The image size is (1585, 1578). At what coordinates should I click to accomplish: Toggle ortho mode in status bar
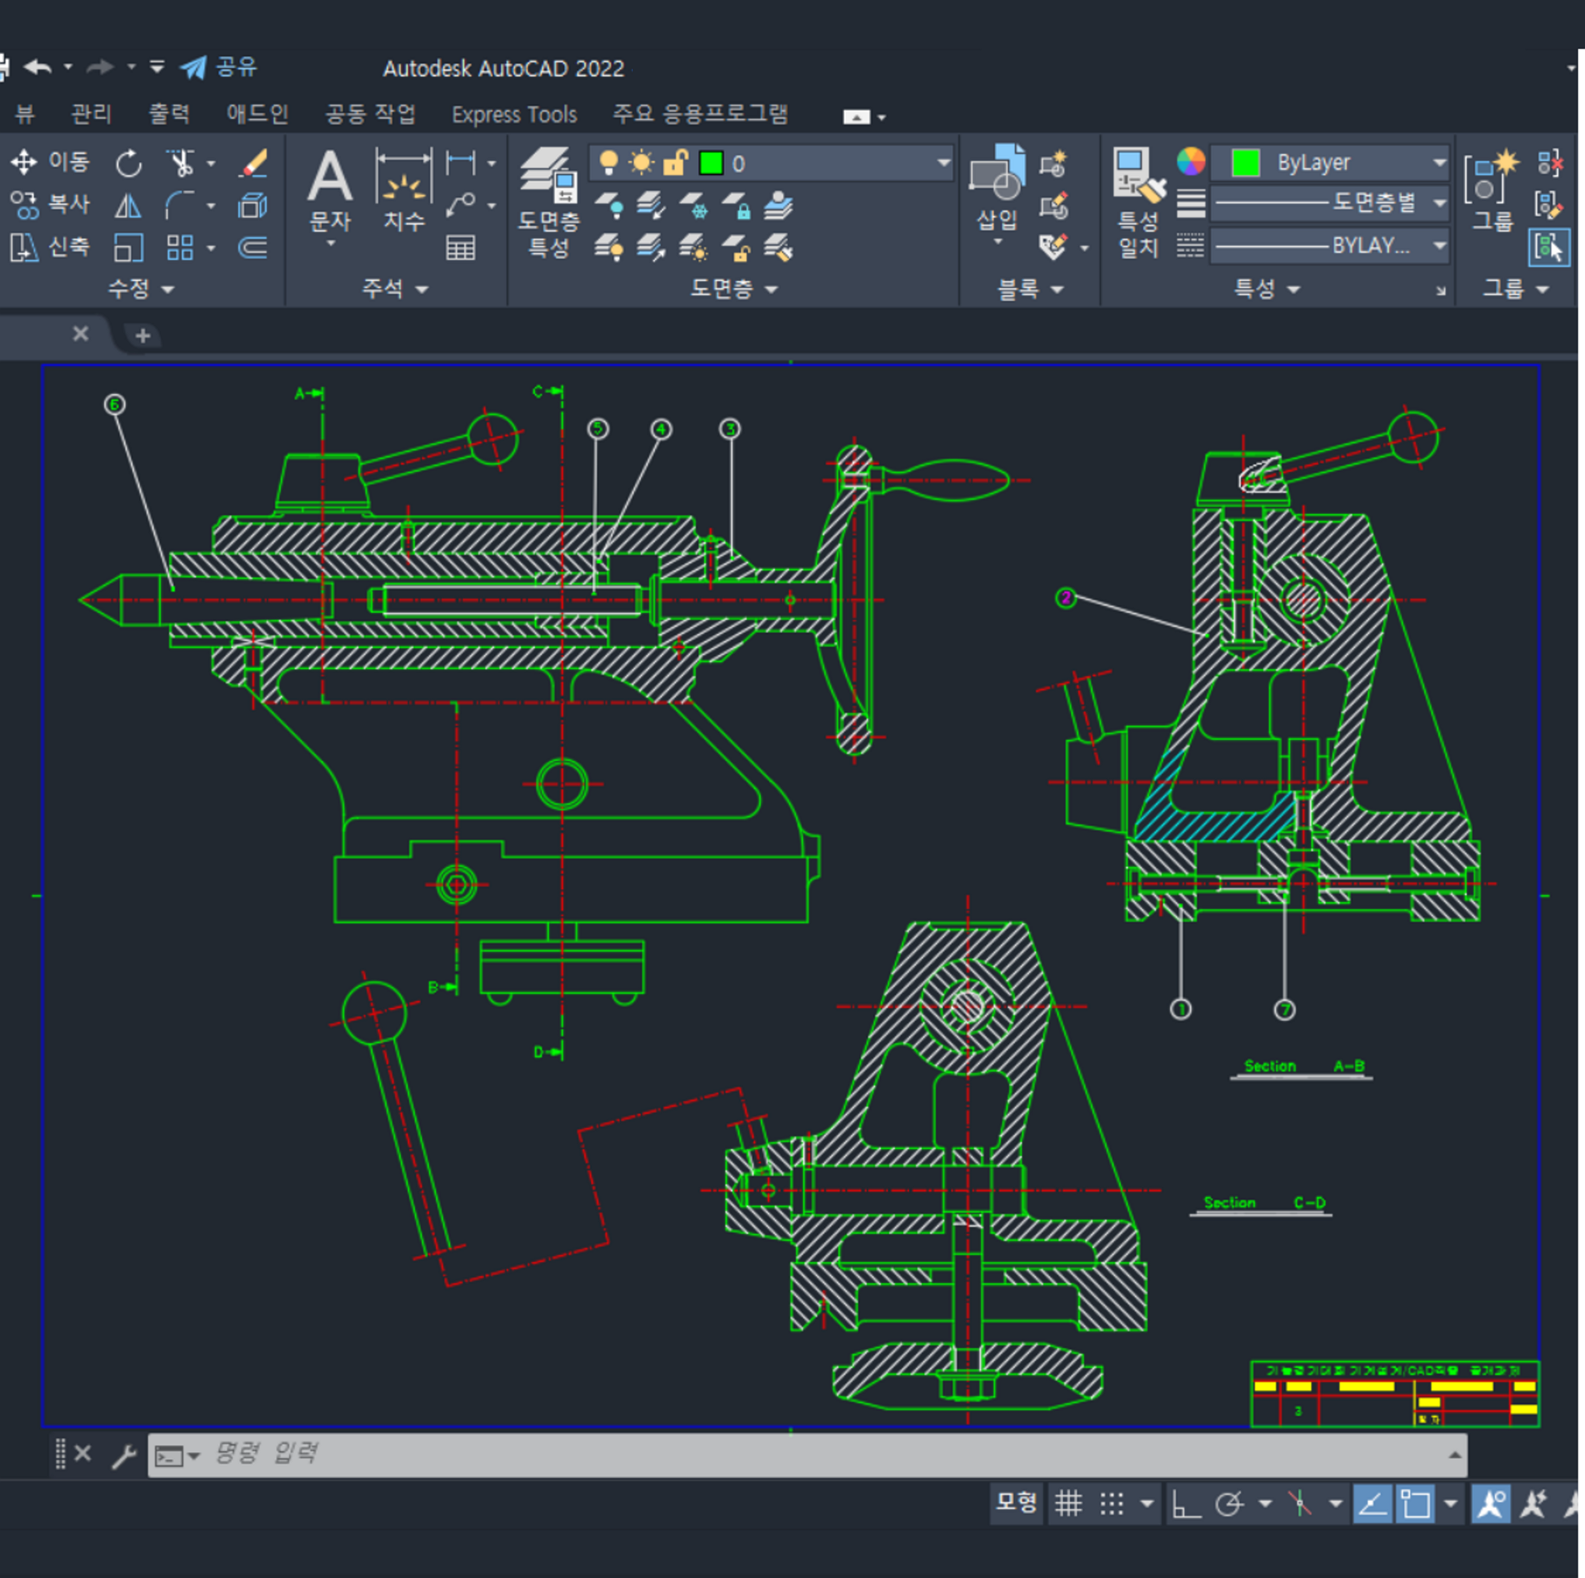point(1186,1504)
